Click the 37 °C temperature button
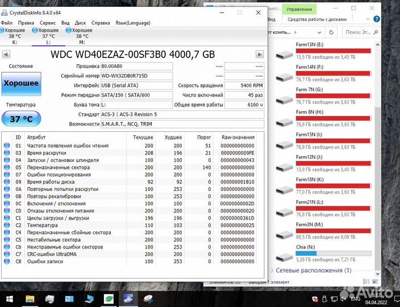 tap(21, 119)
